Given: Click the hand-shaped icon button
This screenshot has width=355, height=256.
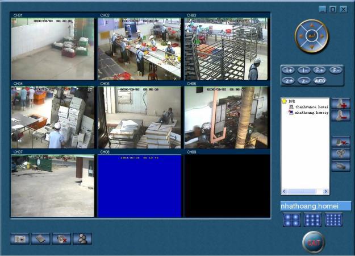Looking at the screenshot, I should coord(341,166).
